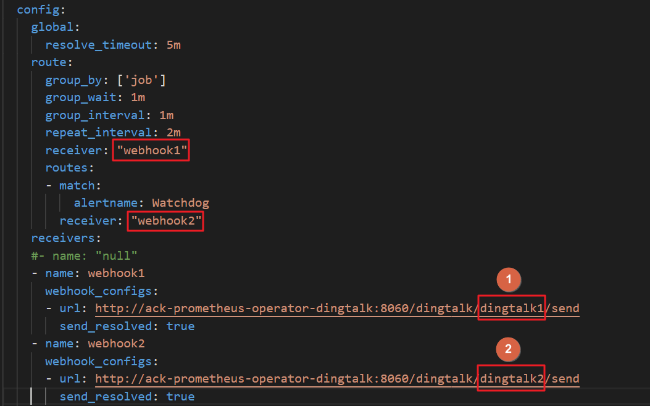650x406 pixels.
Task: Click the 'repeat_interval' key
Action: 99,133
